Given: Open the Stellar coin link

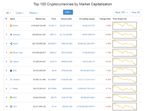Looking at the screenshot, I should coord(15,89).
